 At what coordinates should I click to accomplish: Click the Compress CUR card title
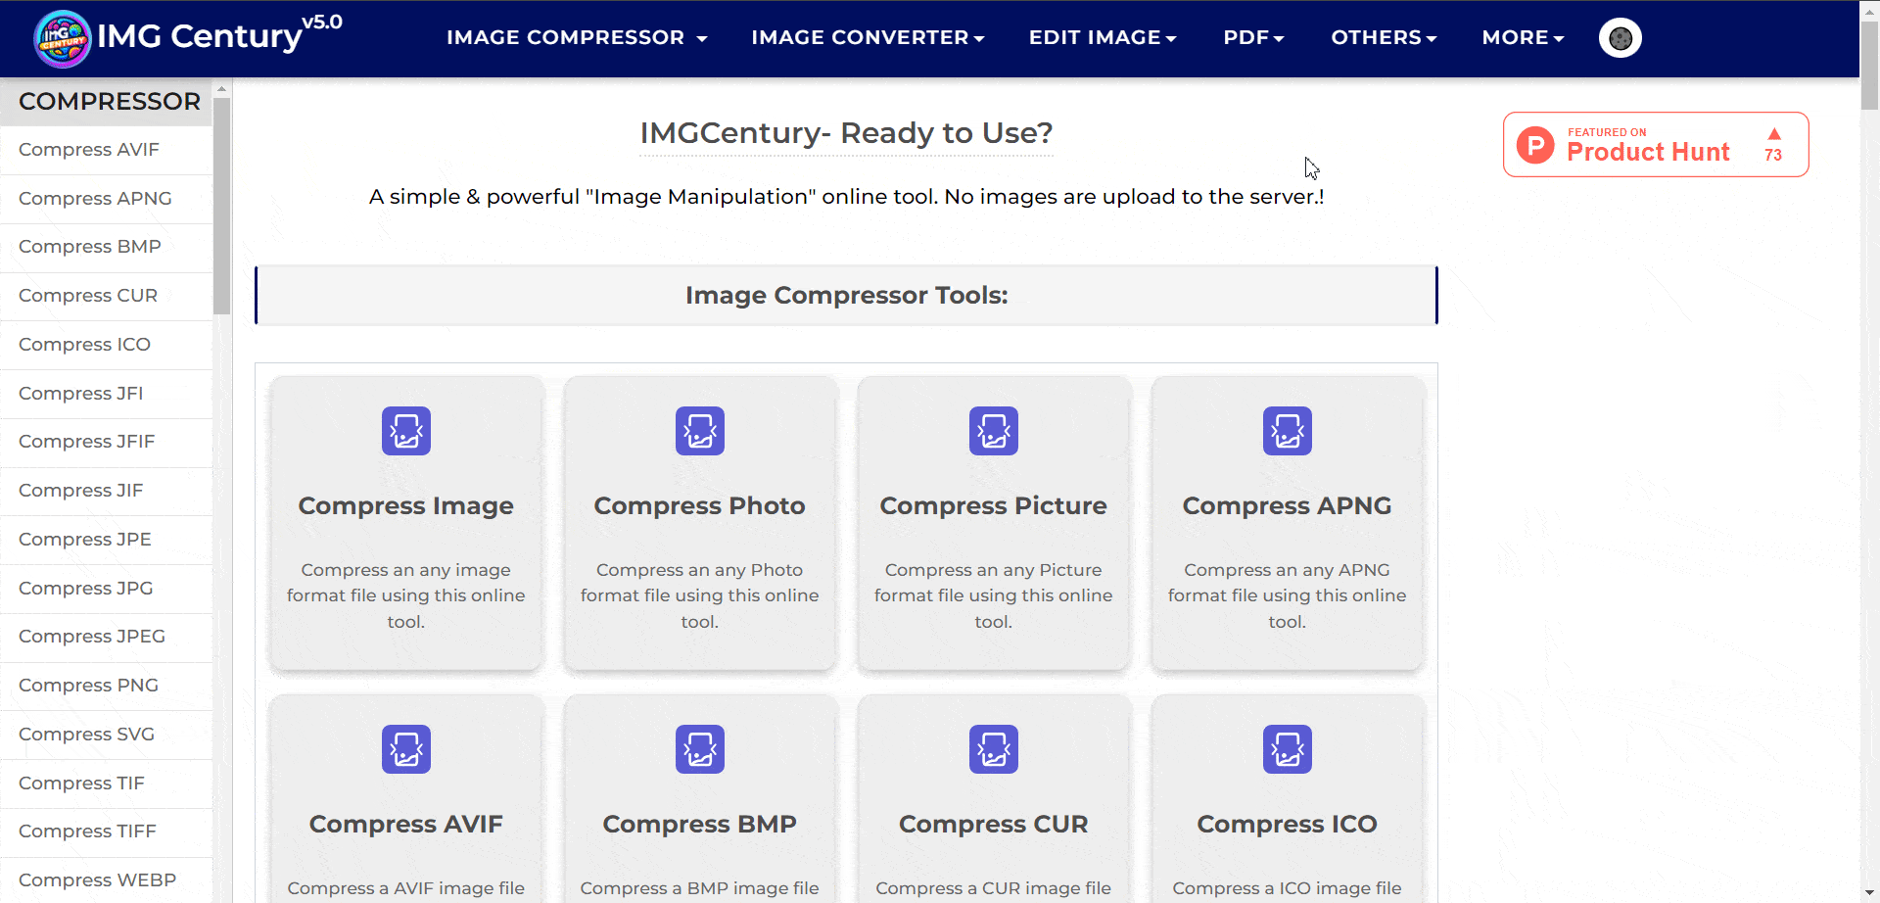pyautogui.click(x=994, y=825)
